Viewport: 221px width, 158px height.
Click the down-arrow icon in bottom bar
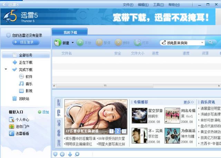pyautogui.click(x=70, y=154)
